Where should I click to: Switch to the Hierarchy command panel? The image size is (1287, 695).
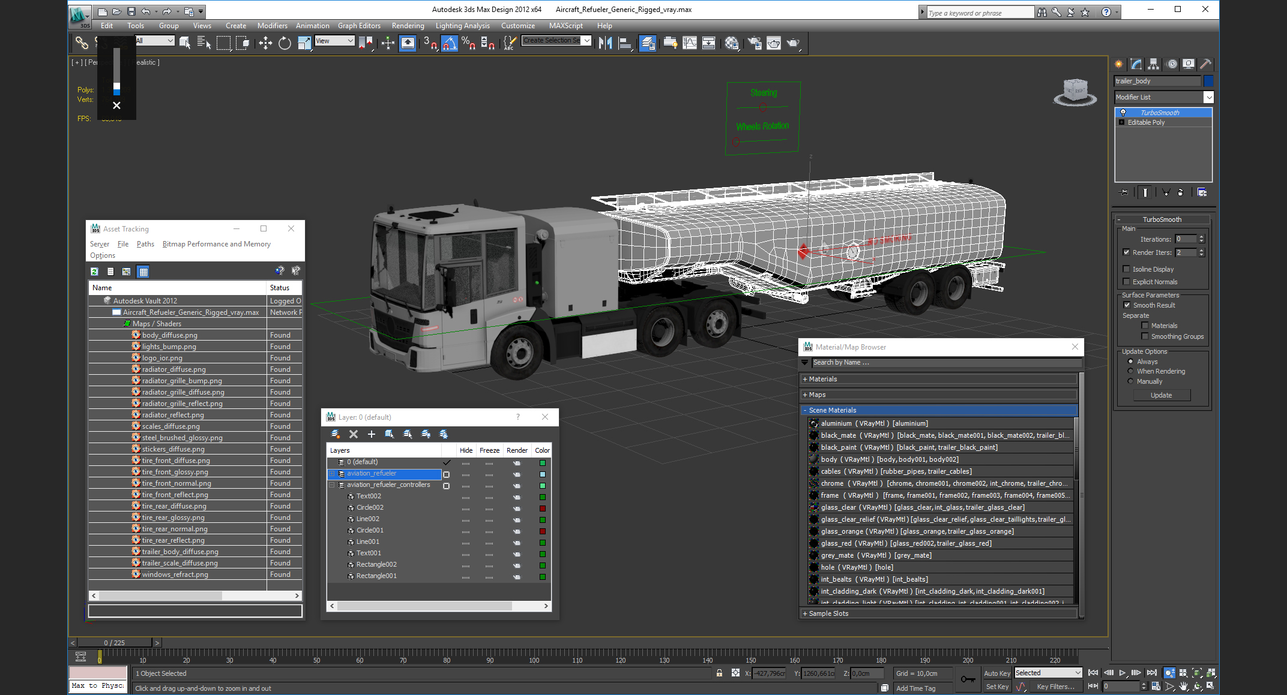[x=1154, y=64]
